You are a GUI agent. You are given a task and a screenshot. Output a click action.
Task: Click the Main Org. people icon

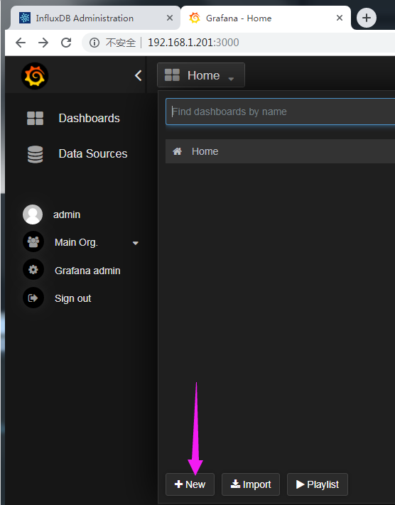tap(33, 241)
